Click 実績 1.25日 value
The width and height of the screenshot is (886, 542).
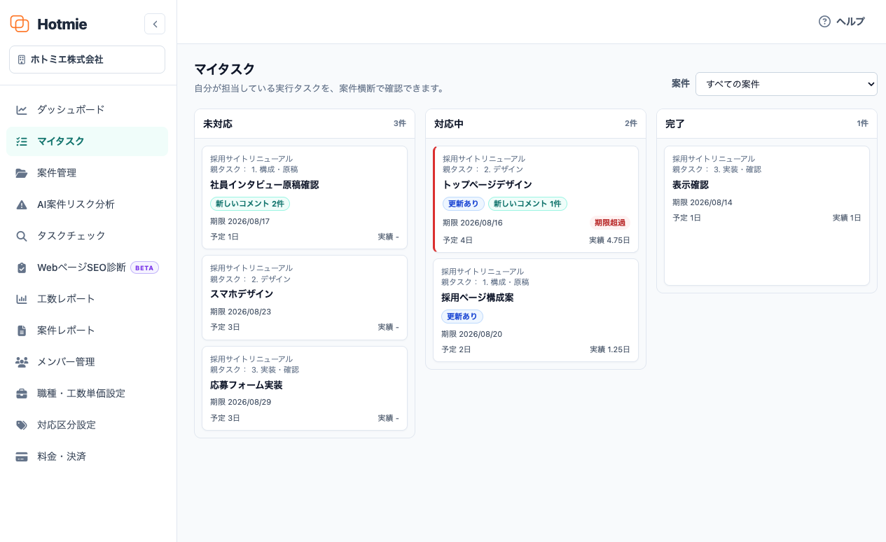(x=609, y=349)
